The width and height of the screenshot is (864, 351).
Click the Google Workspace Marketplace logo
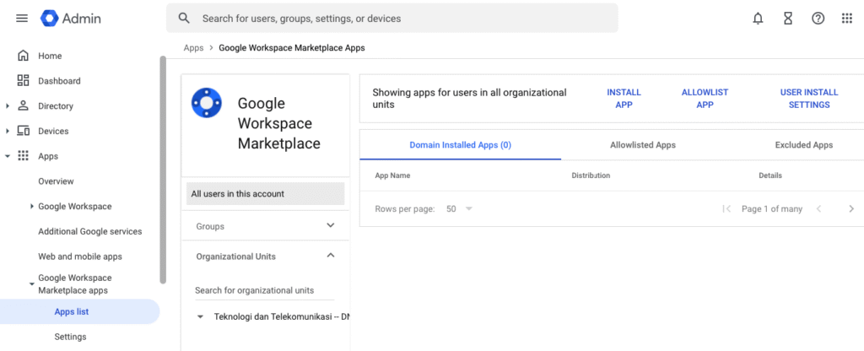(x=206, y=102)
